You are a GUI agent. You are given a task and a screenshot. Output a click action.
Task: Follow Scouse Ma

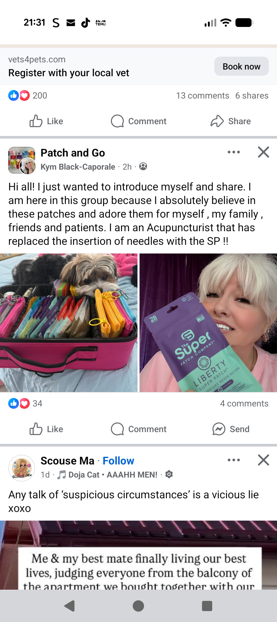(118, 461)
